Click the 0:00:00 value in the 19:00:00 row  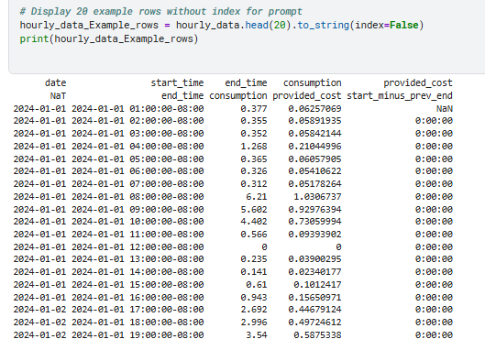click(434, 335)
